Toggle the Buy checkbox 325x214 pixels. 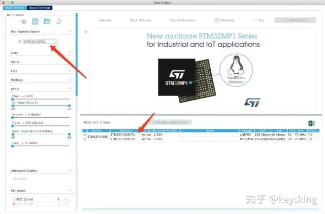click(256, 20)
